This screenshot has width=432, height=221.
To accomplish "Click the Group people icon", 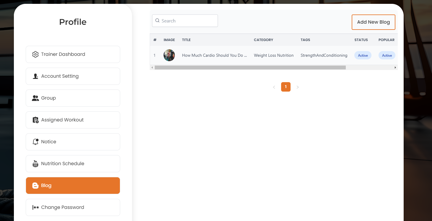I will tap(35, 98).
